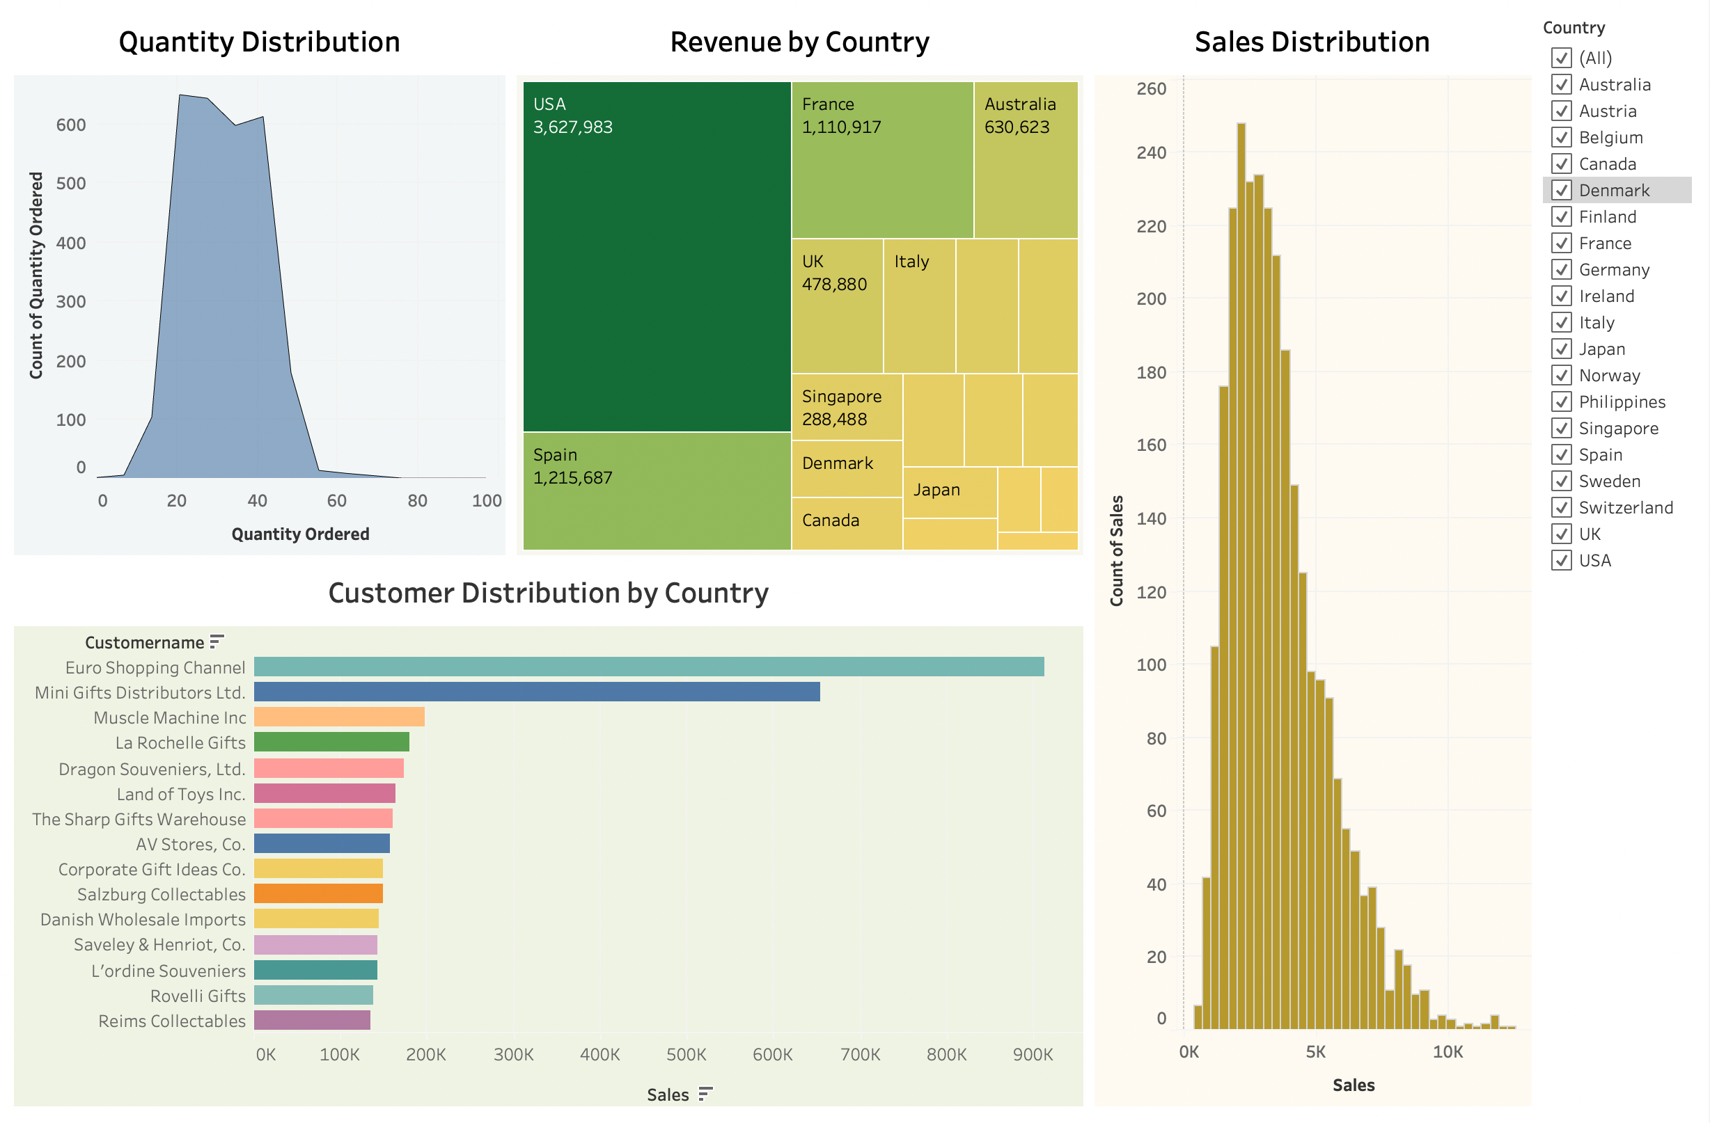Click the Salzburg Collectables orange bar

click(x=318, y=893)
